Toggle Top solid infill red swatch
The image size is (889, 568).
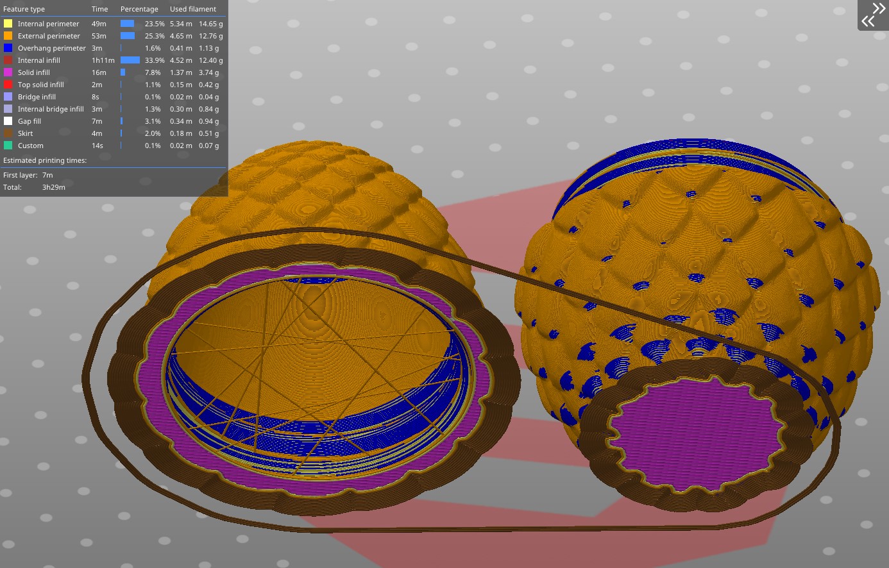click(8, 85)
